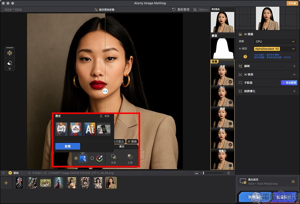Click the 瀏覽 button in the history popup
Viewport: 300px width, 204px height.
(67, 146)
